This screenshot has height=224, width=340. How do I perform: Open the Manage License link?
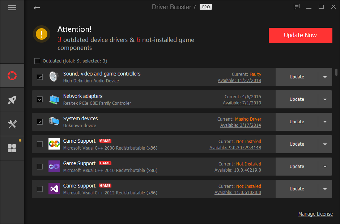pyautogui.click(x=315, y=214)
